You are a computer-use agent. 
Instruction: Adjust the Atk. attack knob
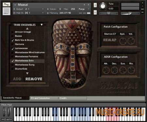[x=106, y=70]
